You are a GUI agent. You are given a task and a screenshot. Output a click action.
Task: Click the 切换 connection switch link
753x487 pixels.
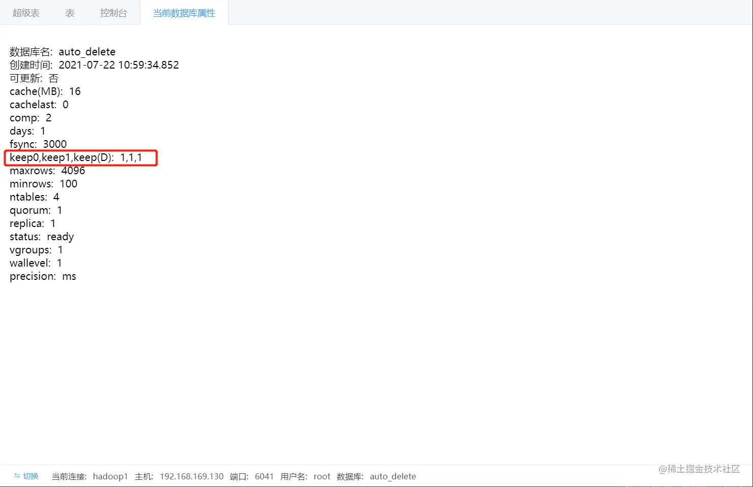click(x=30, y=476)
